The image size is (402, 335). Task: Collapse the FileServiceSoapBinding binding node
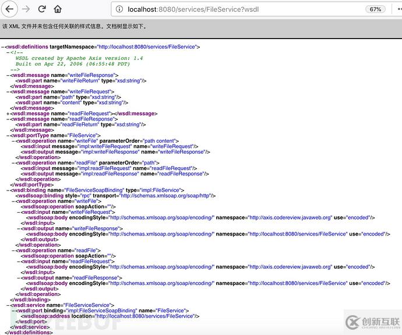click(8, 191)
